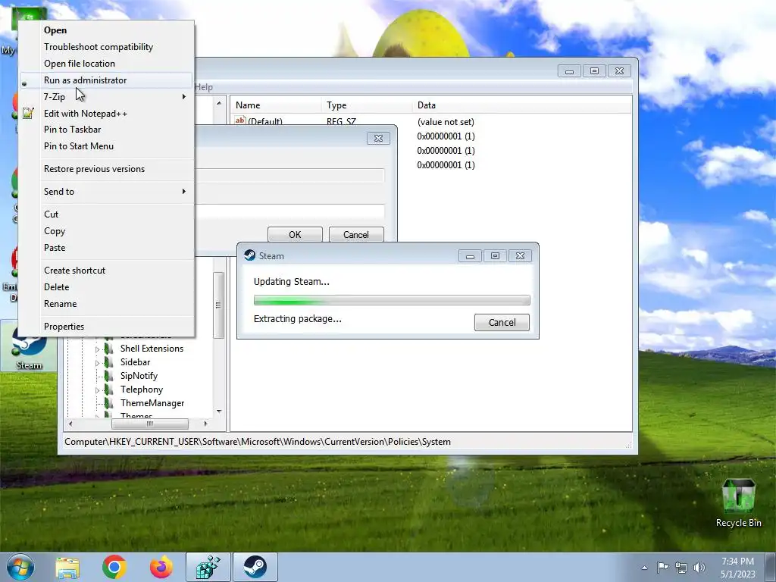Screen dimensions: 776x582
Task: Click OK in the edit value dialog
Action: pos(295,235)
